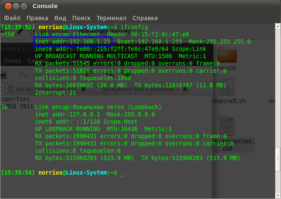
Task: Close the server.properties.old gedit tab
Action: point(83,89)
